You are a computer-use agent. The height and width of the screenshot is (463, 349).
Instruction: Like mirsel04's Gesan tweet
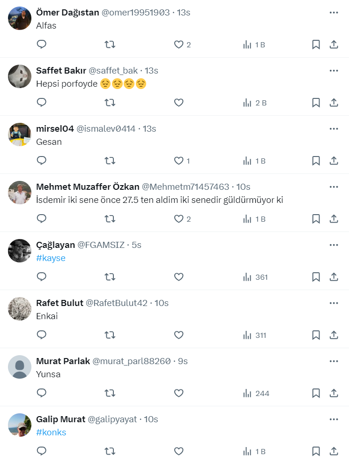tap(178, 161)
